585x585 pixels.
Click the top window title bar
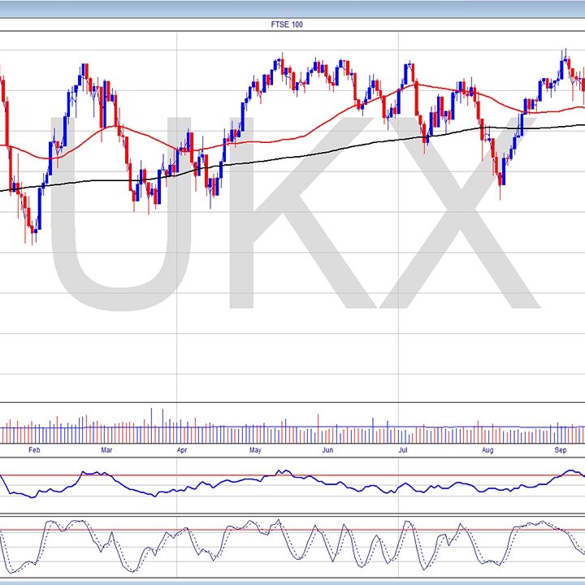(292, 9)
